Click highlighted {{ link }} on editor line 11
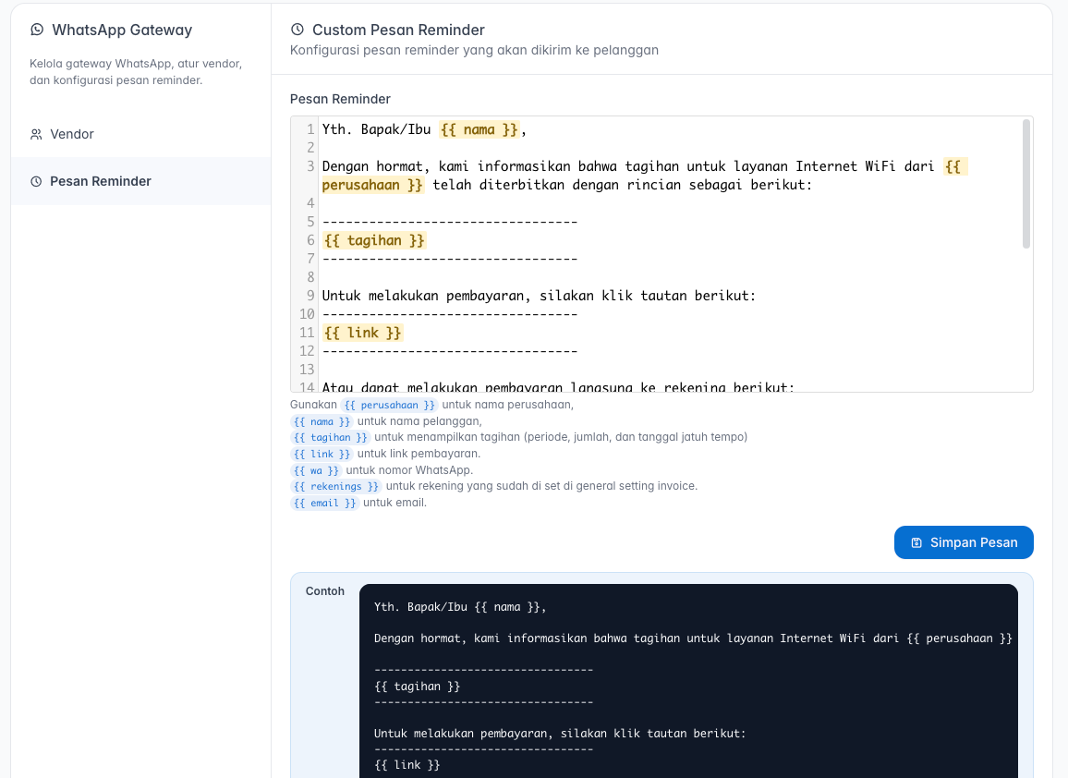The width and height of the screenshot is (1068, 778). pos(363,333)
